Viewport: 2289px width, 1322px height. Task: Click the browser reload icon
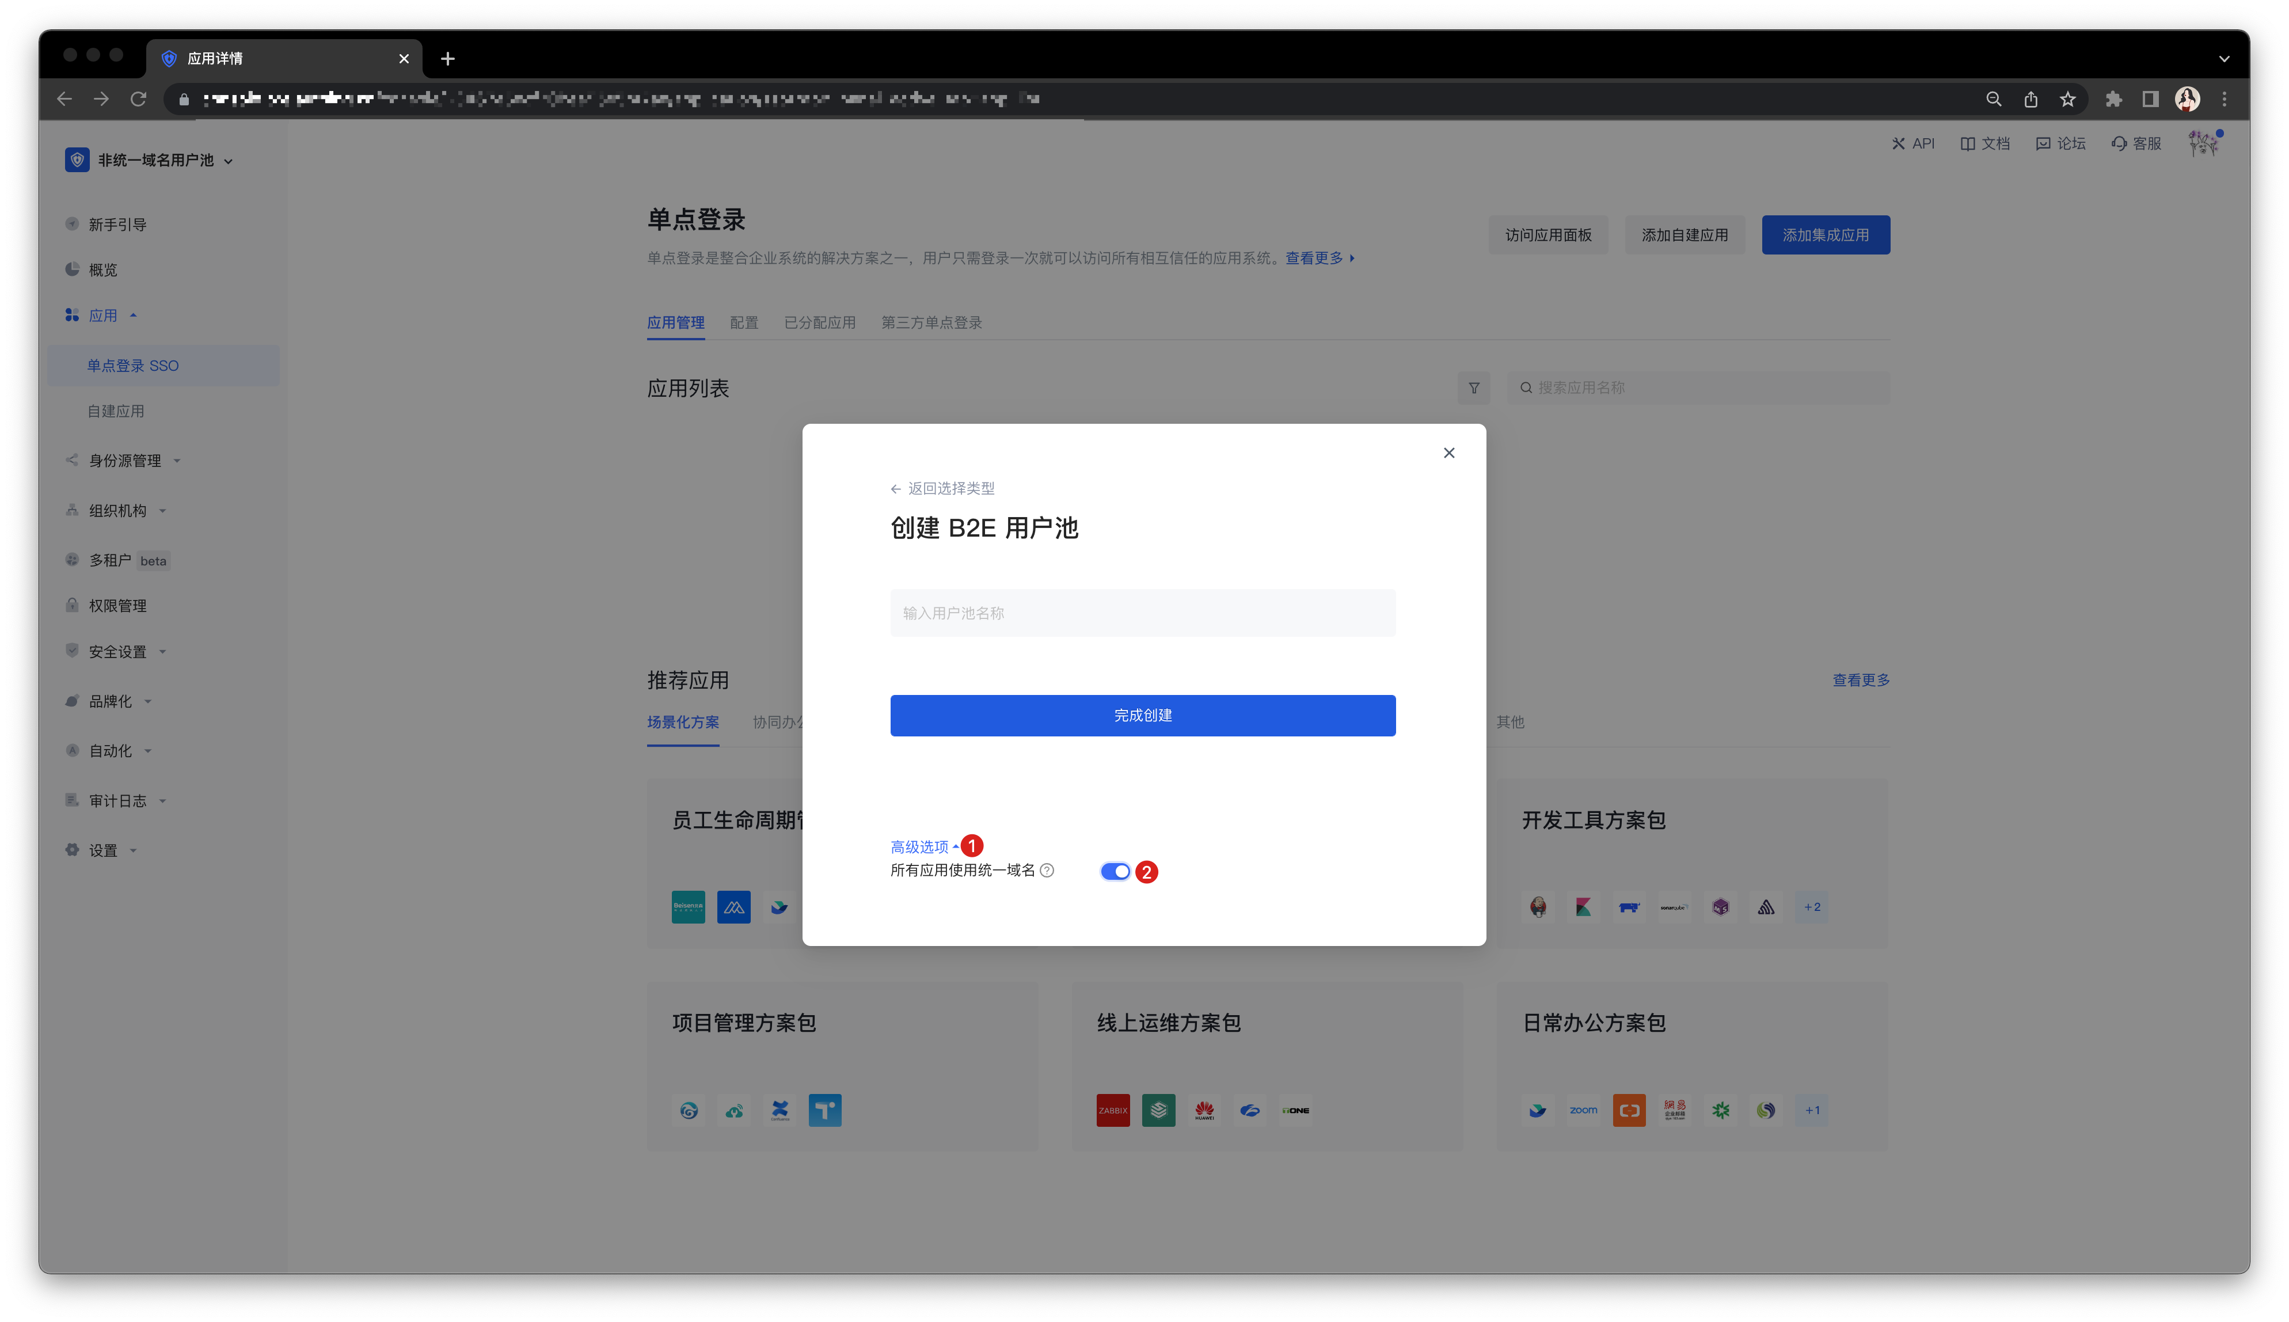138,99
